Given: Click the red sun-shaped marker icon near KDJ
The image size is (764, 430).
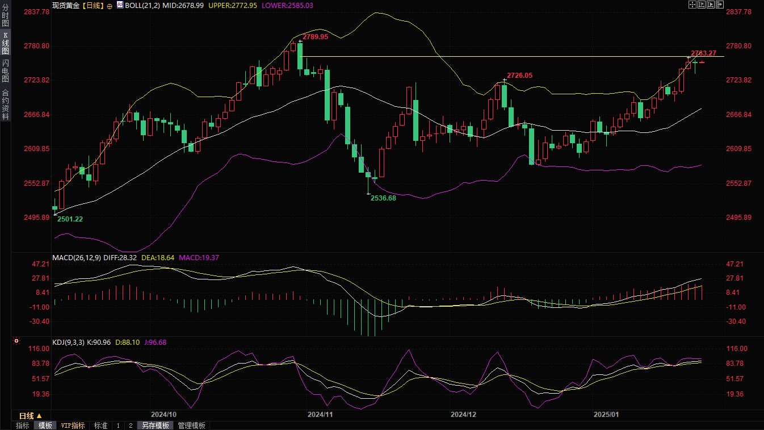Looking at the screenshot, I should tap(16, 341).
